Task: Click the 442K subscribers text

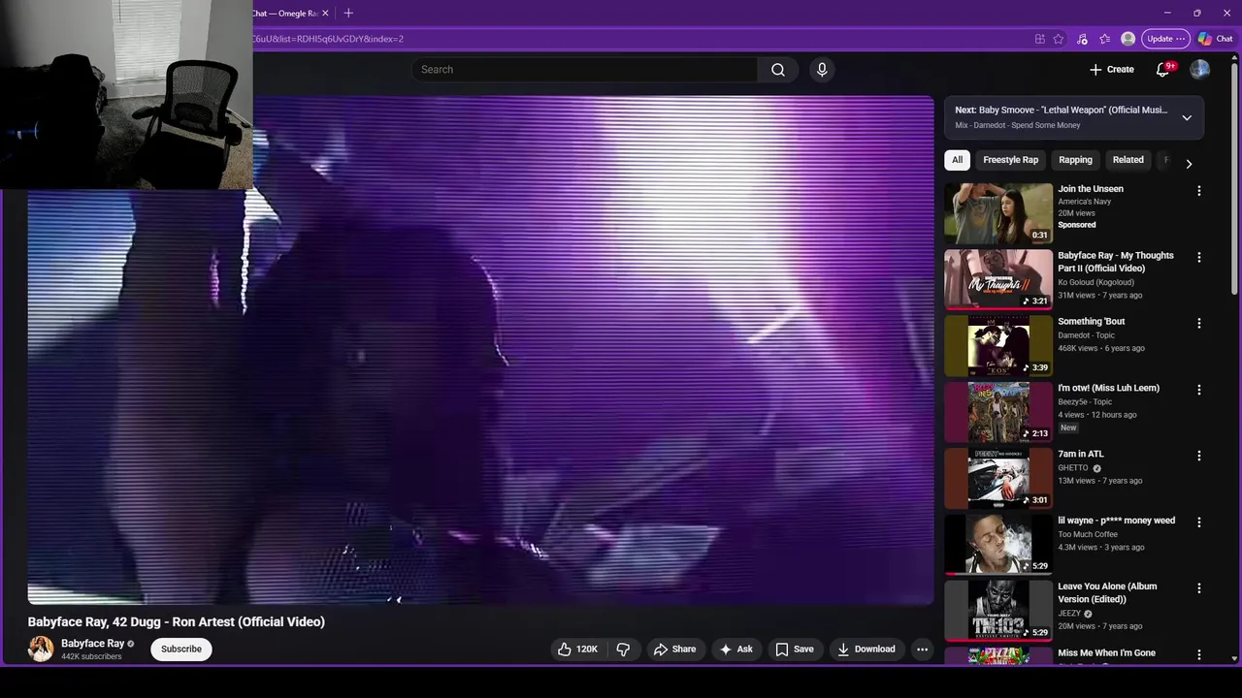Action: pos(91,657)
